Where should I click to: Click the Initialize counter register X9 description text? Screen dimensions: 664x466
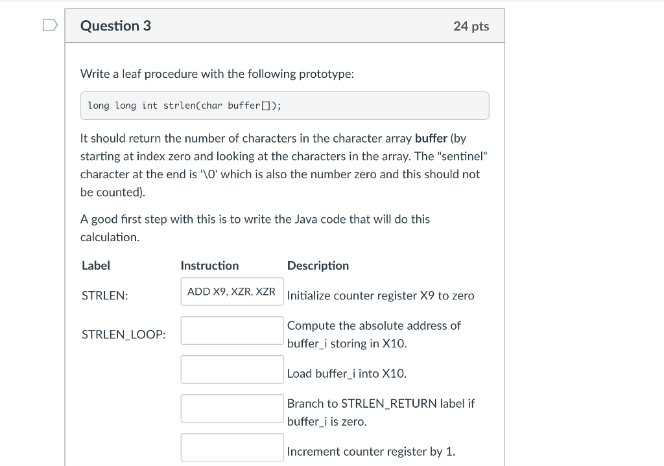(381, 295)
